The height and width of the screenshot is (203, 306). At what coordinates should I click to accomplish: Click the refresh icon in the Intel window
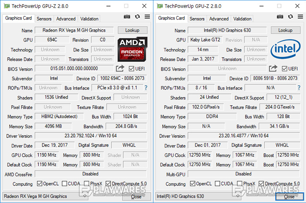pyautogui.click(x=290, y=17)
